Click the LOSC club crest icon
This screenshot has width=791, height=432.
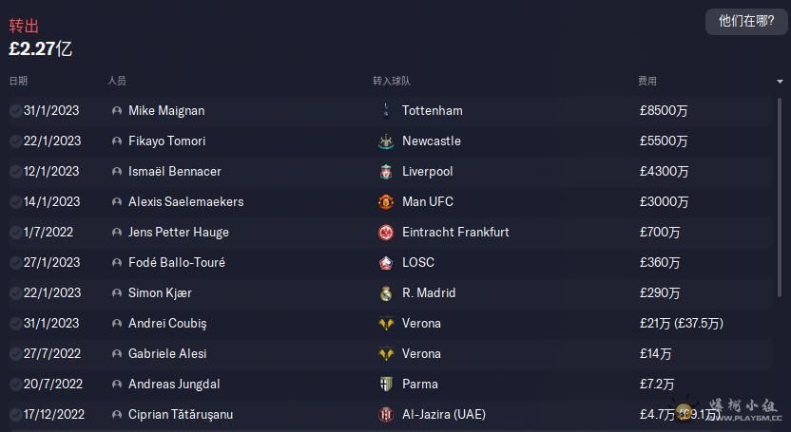click(x=386, y=263)
